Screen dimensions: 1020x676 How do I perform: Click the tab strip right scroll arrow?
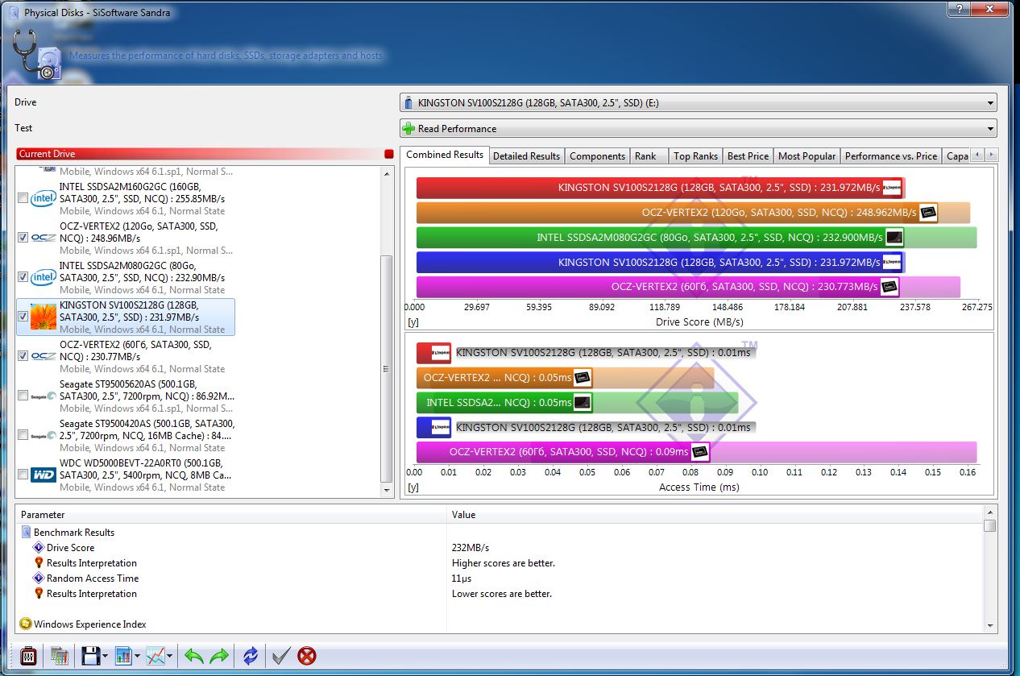[992, 155]
